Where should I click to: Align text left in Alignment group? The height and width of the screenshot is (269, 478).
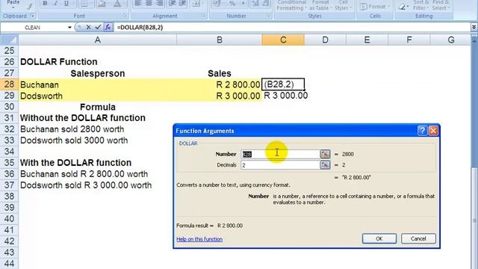tap(137, 3)
